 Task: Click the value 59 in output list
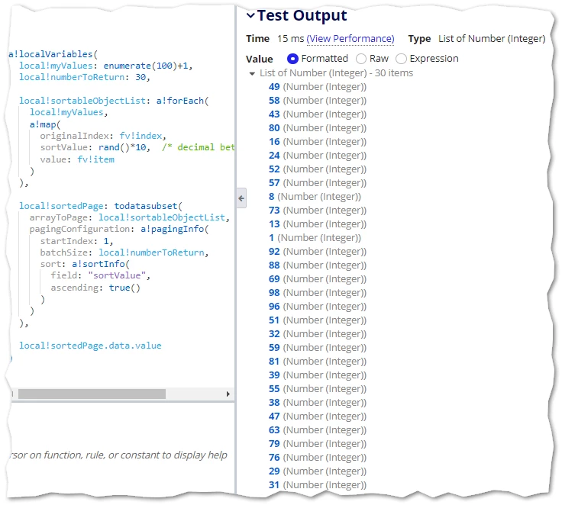(274, 347)
